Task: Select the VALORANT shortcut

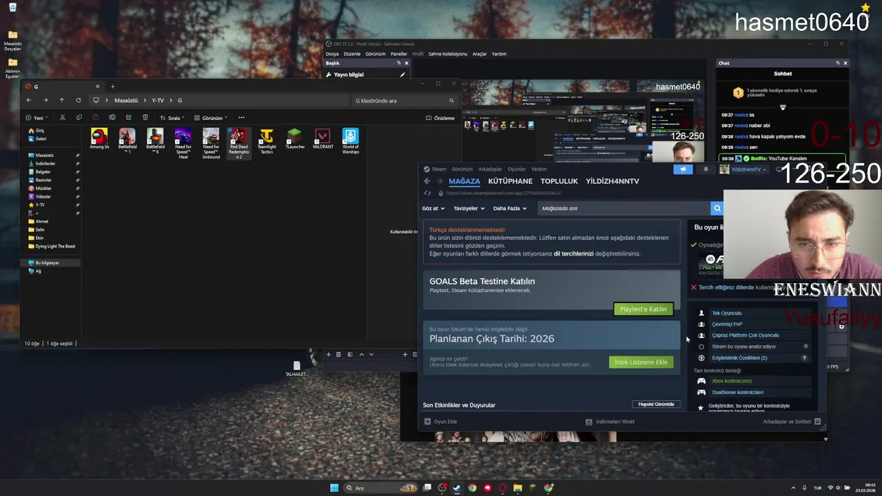Action: 322,138
